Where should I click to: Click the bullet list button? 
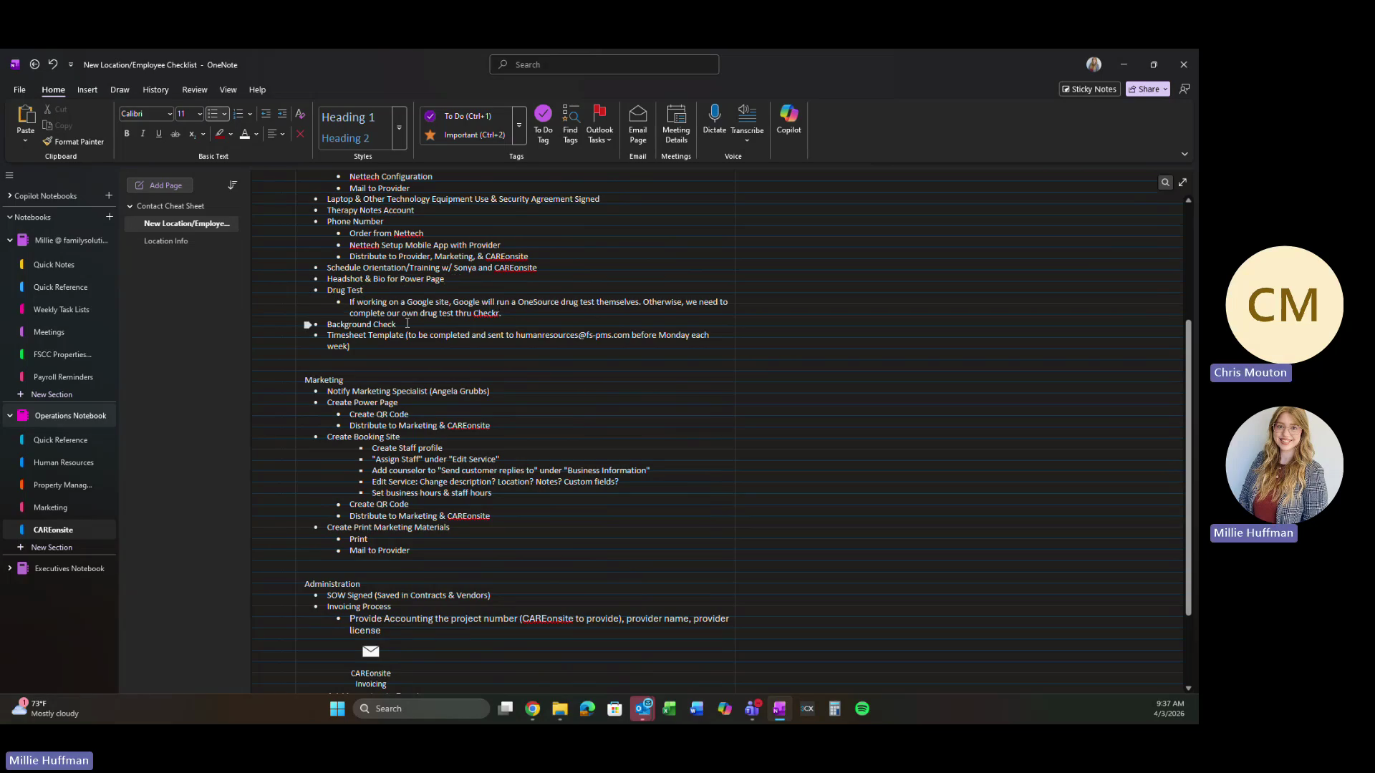[x=213, y=114]
